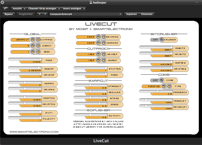
Task: Decrease MINREP with the minus button
Action: [x=98, y=61]
